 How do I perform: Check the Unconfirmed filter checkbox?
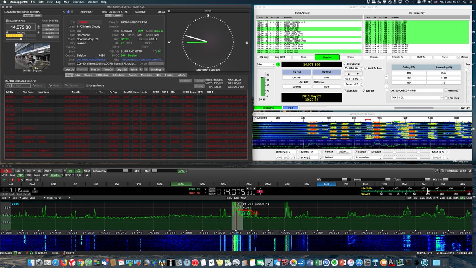pos(87,85)
